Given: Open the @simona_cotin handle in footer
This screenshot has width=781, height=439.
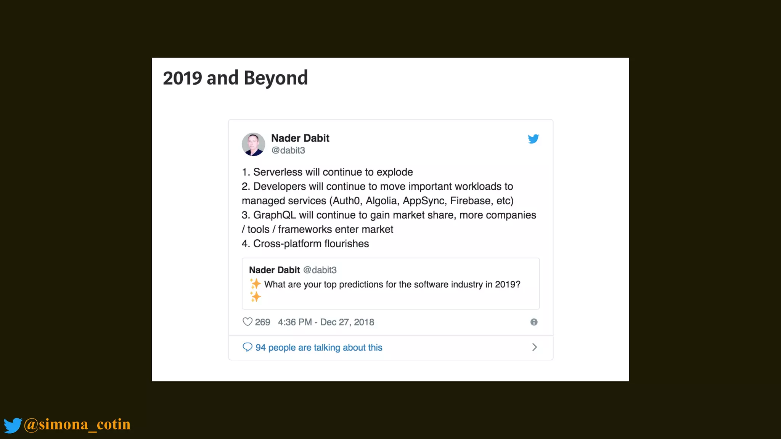Looking at the screenshot, I should tap(77, 425).
